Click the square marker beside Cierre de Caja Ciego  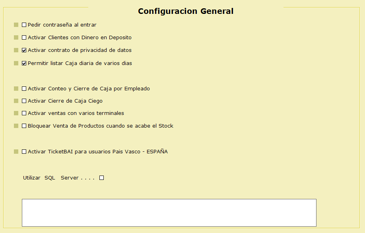pos(16,101)
